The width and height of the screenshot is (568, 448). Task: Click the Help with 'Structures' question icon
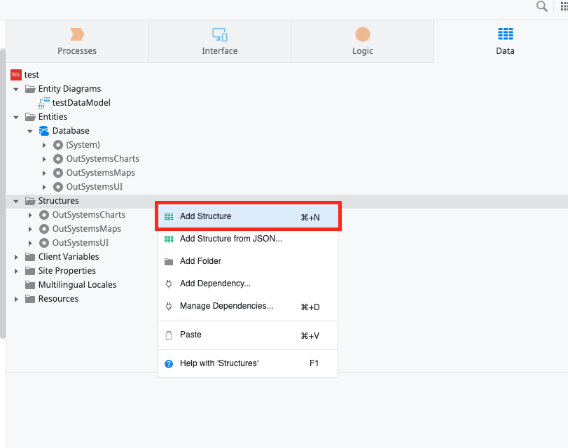(x=169, y=363)
